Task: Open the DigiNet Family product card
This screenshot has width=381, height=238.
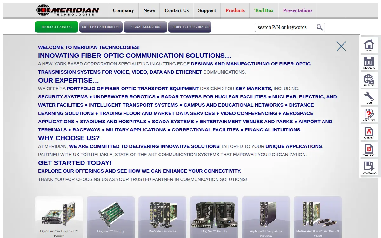Action: tap(214, 217)
